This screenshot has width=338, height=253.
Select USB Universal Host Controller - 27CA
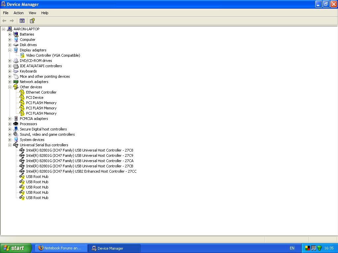[80, 161]
